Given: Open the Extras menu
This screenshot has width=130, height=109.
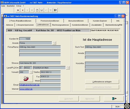Looking at the screenshot, I should (19, 6).
